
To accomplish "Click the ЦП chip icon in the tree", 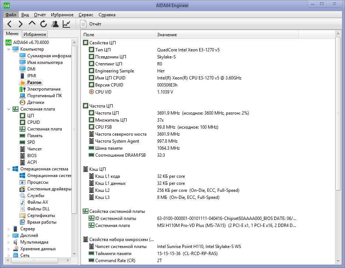I will [23, 115].
